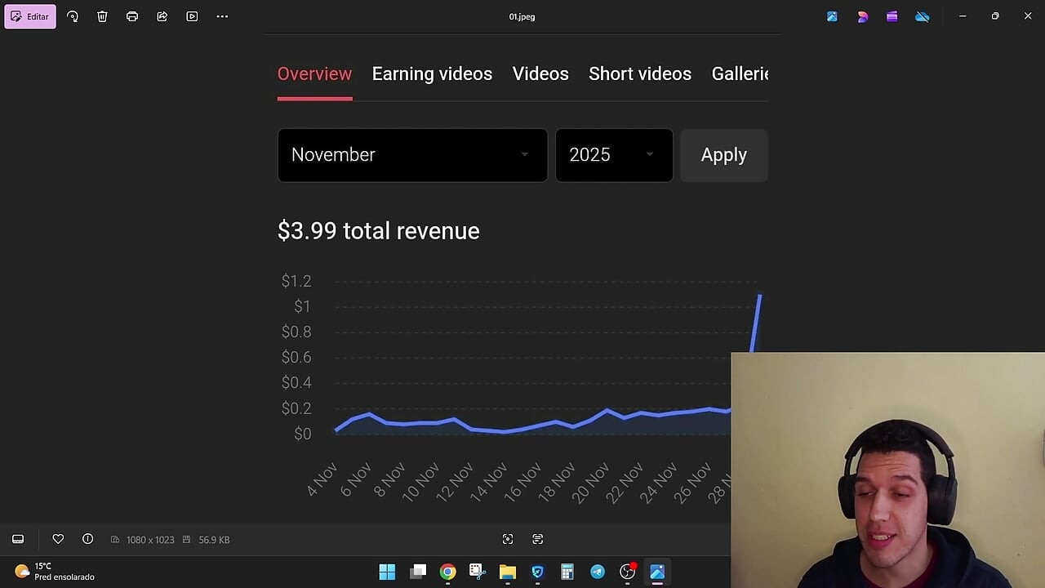Rotate the image with the rotate icon
Viewport: 1045px width, 588px height.
73,16
